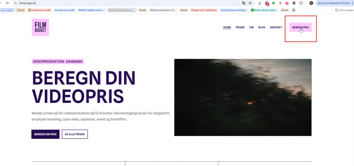Open the Extensions puzzle-piece menu
Viewport: 354px width, 166px height.
click(301, 3)
